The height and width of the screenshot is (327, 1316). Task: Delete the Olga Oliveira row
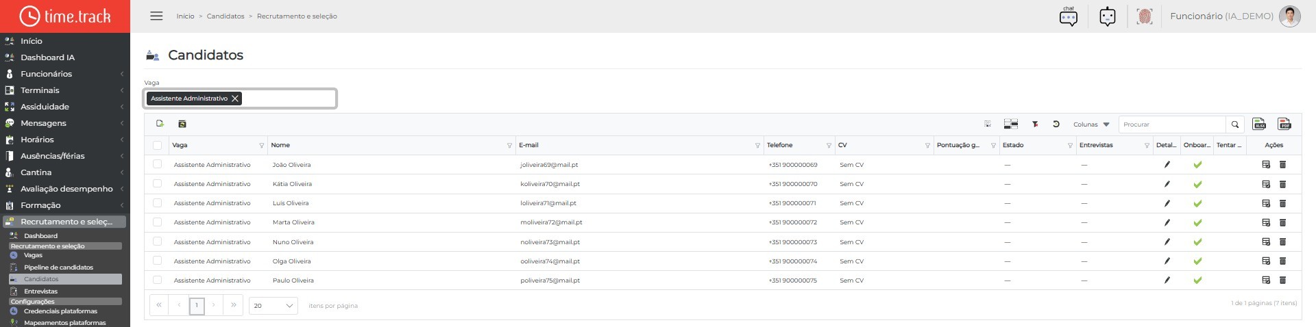click(x=1282, y=261)
